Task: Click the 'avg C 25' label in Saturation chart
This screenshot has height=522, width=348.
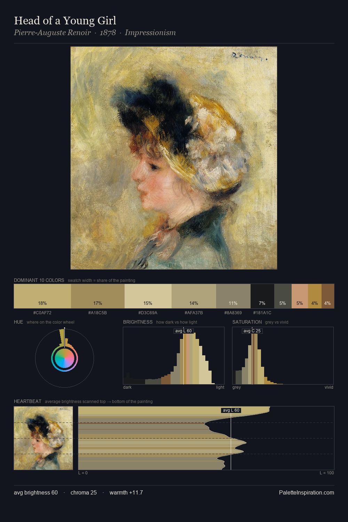Action: (x=252, y=331)
